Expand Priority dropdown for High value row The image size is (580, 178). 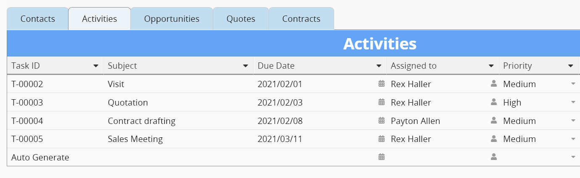(x=573, y=102)
